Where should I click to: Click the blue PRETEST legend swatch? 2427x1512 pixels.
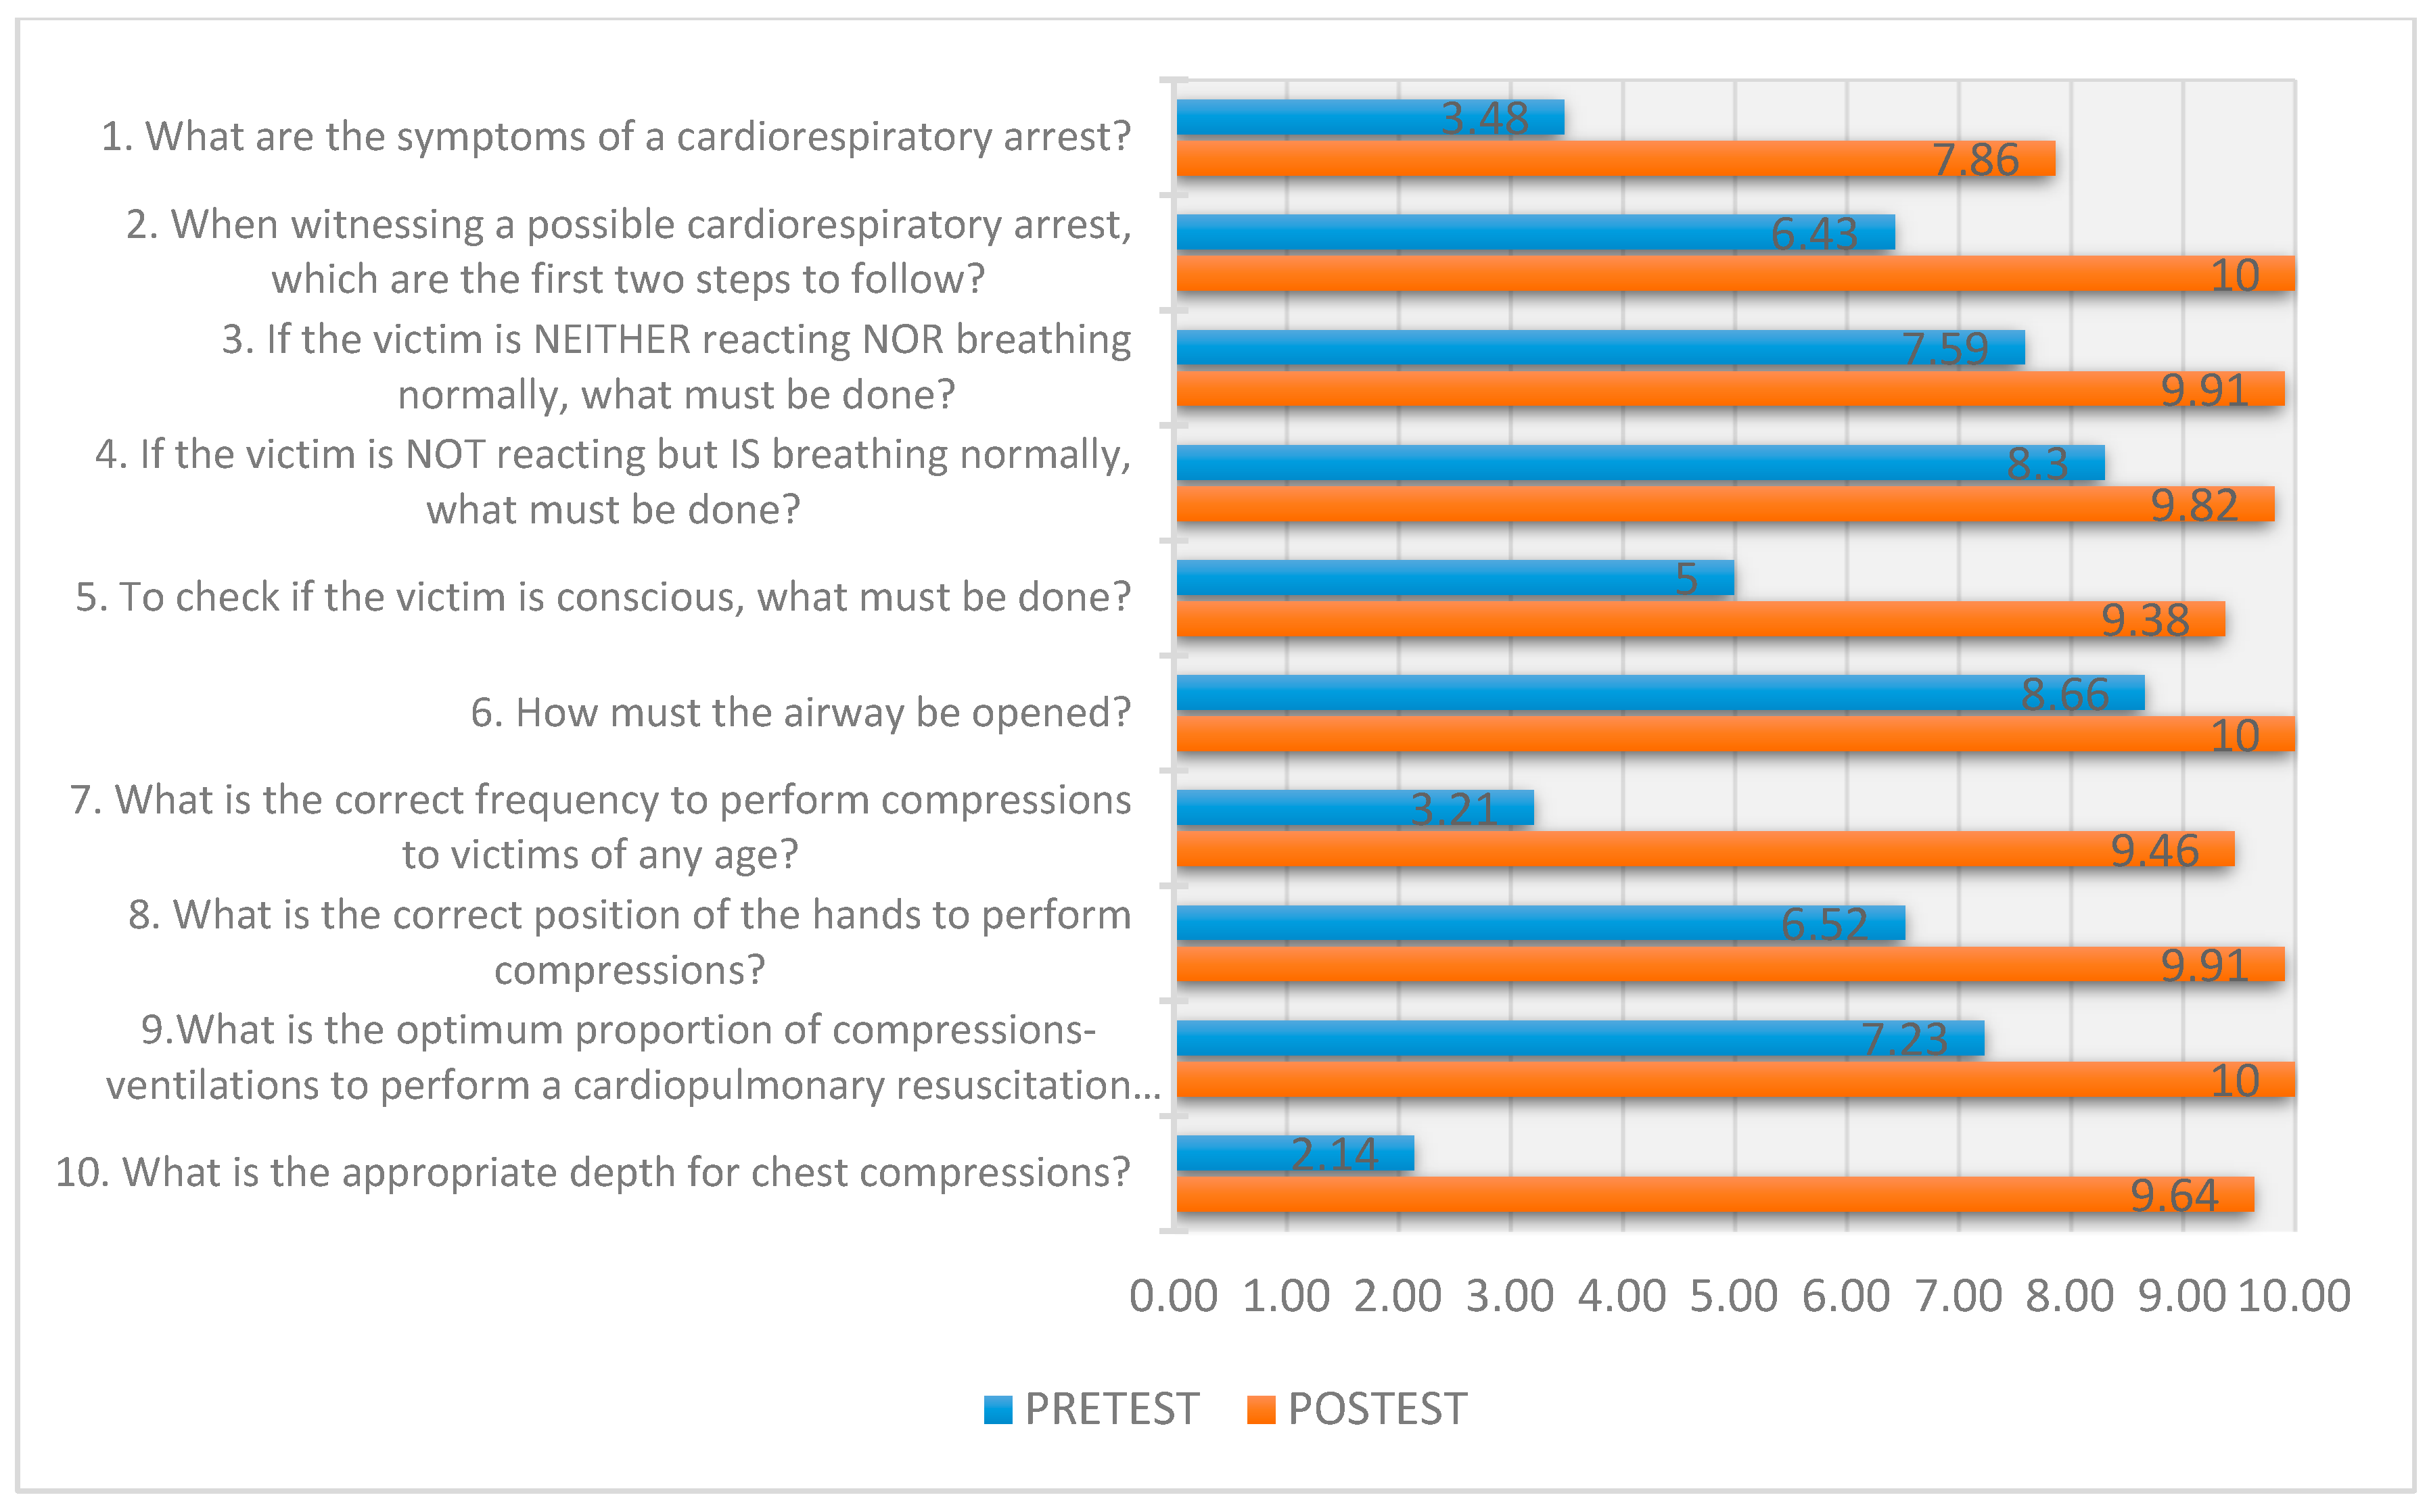tap(997, 1410)
